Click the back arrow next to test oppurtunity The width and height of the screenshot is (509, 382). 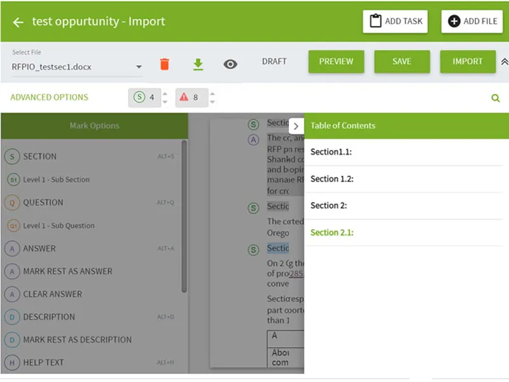pyautogui.click(x=17, y=21)
